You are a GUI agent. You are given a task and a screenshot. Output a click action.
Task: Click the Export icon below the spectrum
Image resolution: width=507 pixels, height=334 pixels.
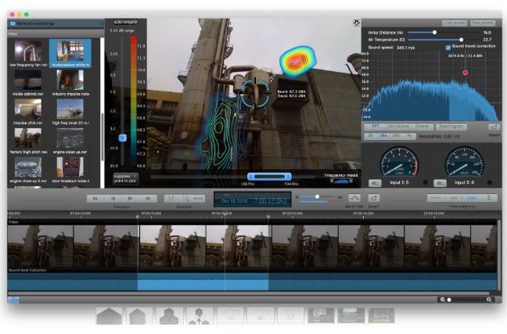(494, 126)
